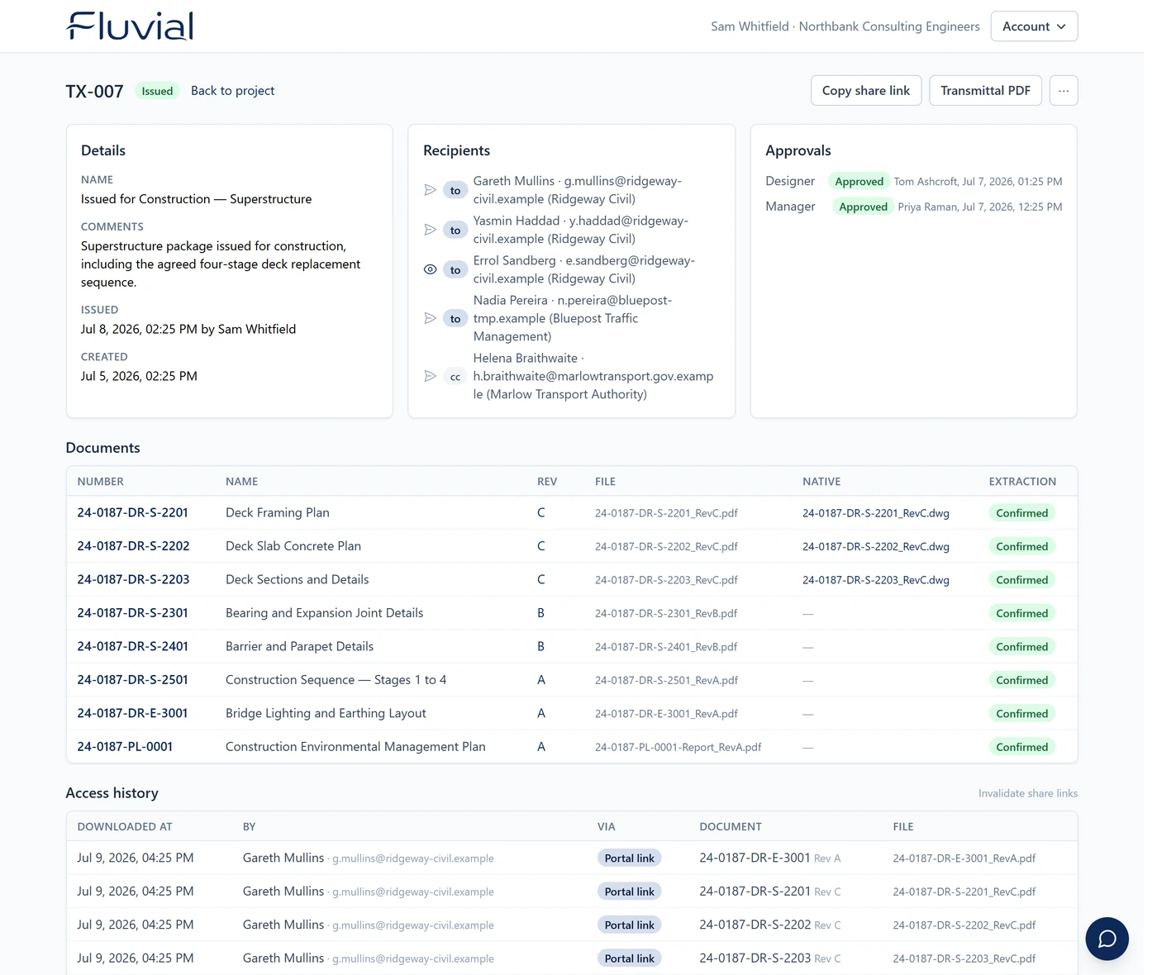Click the sent icon beside Helena Braithwaite

point(430,376)
